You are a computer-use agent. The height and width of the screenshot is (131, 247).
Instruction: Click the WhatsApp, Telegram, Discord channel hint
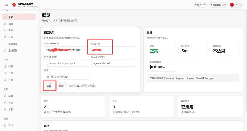(193, 78)
